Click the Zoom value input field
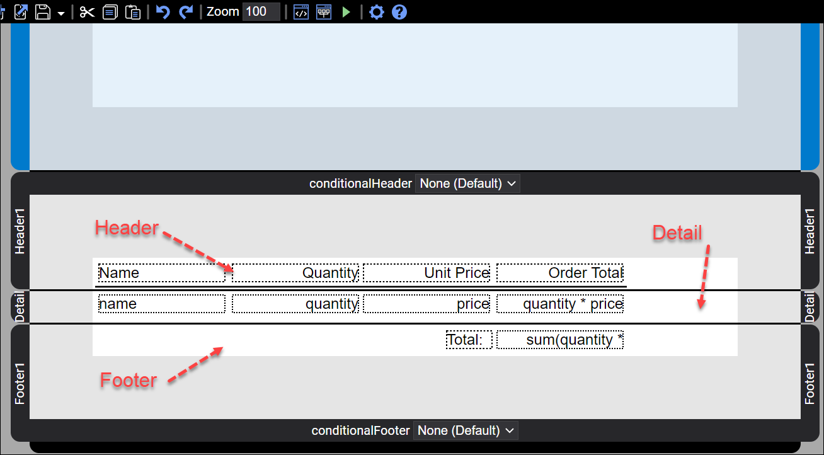This screenshot has height=455, width=824. pyautogui.click(x=261, y=12)
